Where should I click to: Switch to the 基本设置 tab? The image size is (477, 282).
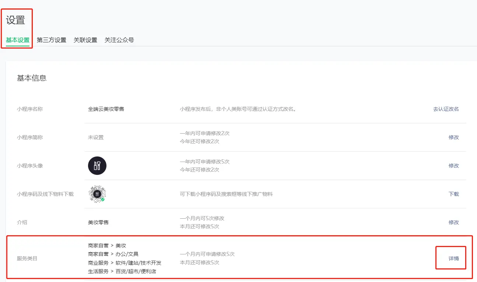tap(18, 40)
